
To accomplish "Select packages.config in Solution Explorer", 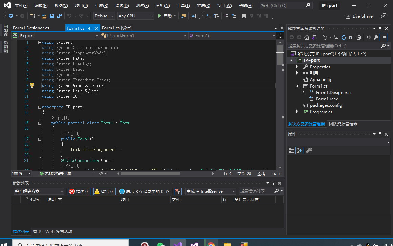I will coord(326,105).
